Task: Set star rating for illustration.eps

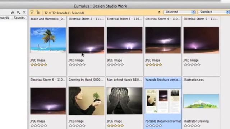Action: [x=192, y=125]
